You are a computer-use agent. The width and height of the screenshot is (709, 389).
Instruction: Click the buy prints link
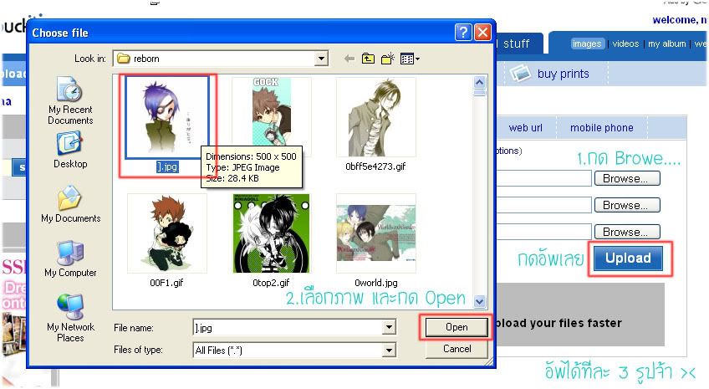[563, 74]
